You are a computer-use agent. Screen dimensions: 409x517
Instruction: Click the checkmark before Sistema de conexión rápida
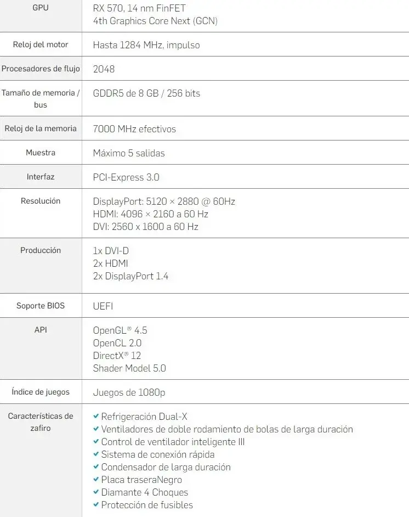coord(96,454)
